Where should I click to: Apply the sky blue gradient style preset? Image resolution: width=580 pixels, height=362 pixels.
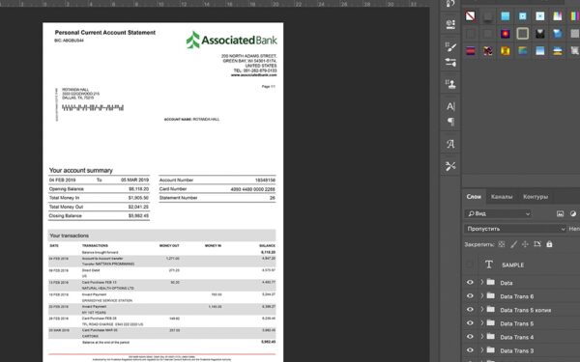pyautogui.click(x=540, y=50)
